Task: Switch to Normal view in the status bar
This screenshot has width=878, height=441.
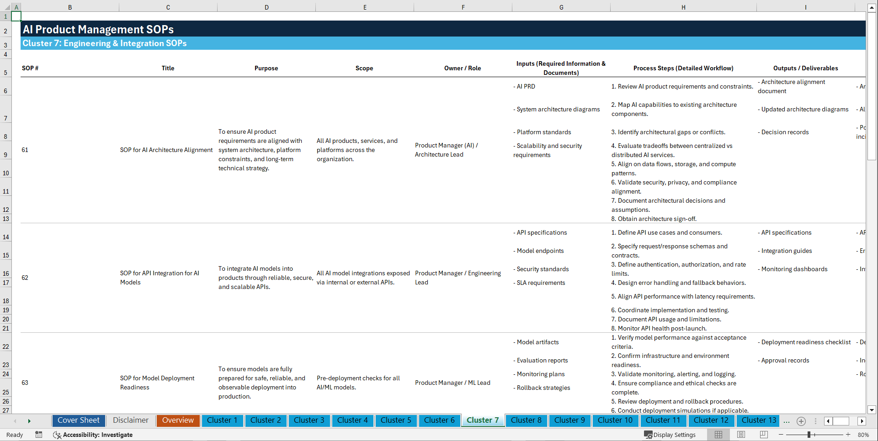Action: pyautogui.click(x=718, y=435)
